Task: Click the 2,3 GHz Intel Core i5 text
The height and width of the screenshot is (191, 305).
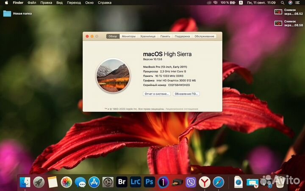Action: [x=173, y=71]
